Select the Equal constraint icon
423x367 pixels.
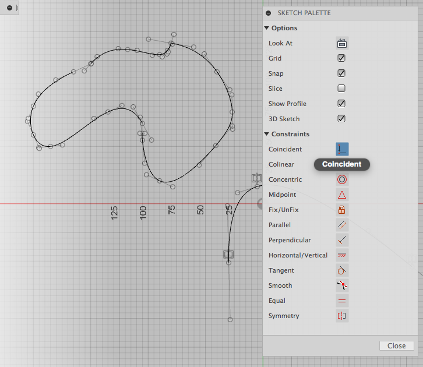[x=342, y=301]
